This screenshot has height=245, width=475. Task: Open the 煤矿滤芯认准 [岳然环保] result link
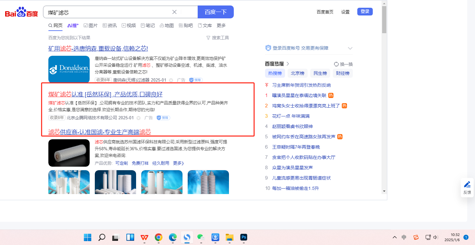[x=105, y=94]
